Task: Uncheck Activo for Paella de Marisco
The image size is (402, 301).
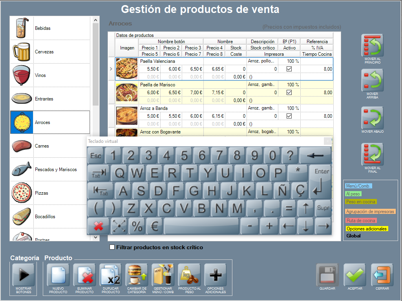Action: (x=289, y=93)
